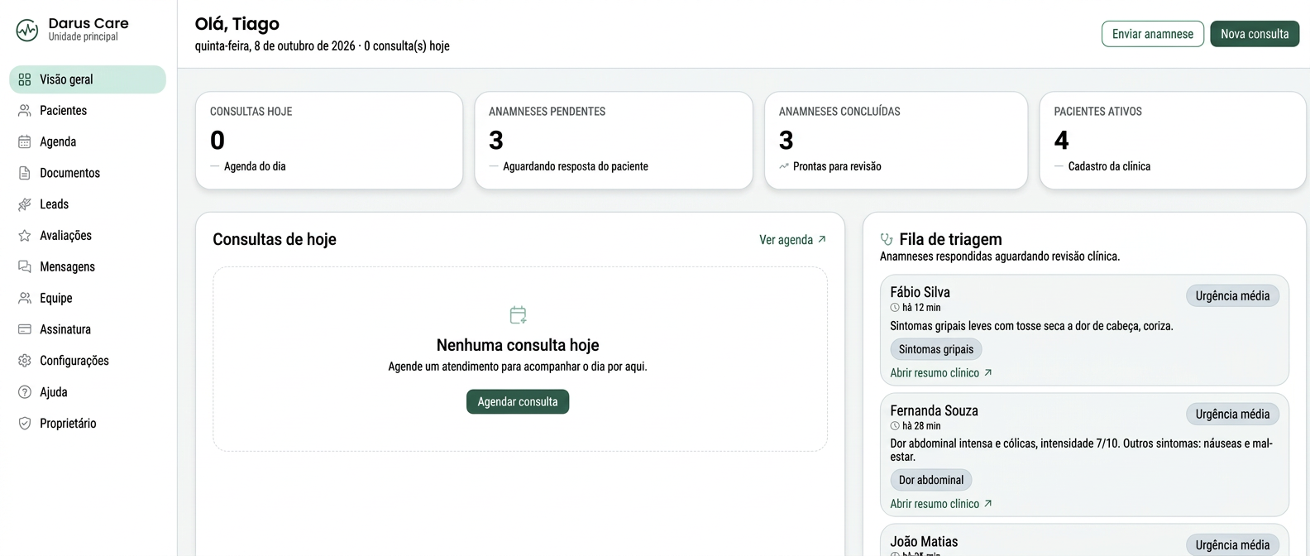Open Mensagens
Image resolution: width=1310 pixels, height=556 pixels.
click(x=88, y=267)
